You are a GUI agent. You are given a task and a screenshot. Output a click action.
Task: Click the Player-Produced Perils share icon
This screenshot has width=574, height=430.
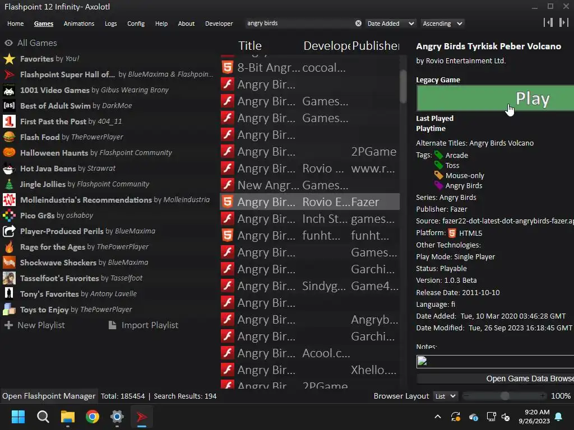pos(9,231)
